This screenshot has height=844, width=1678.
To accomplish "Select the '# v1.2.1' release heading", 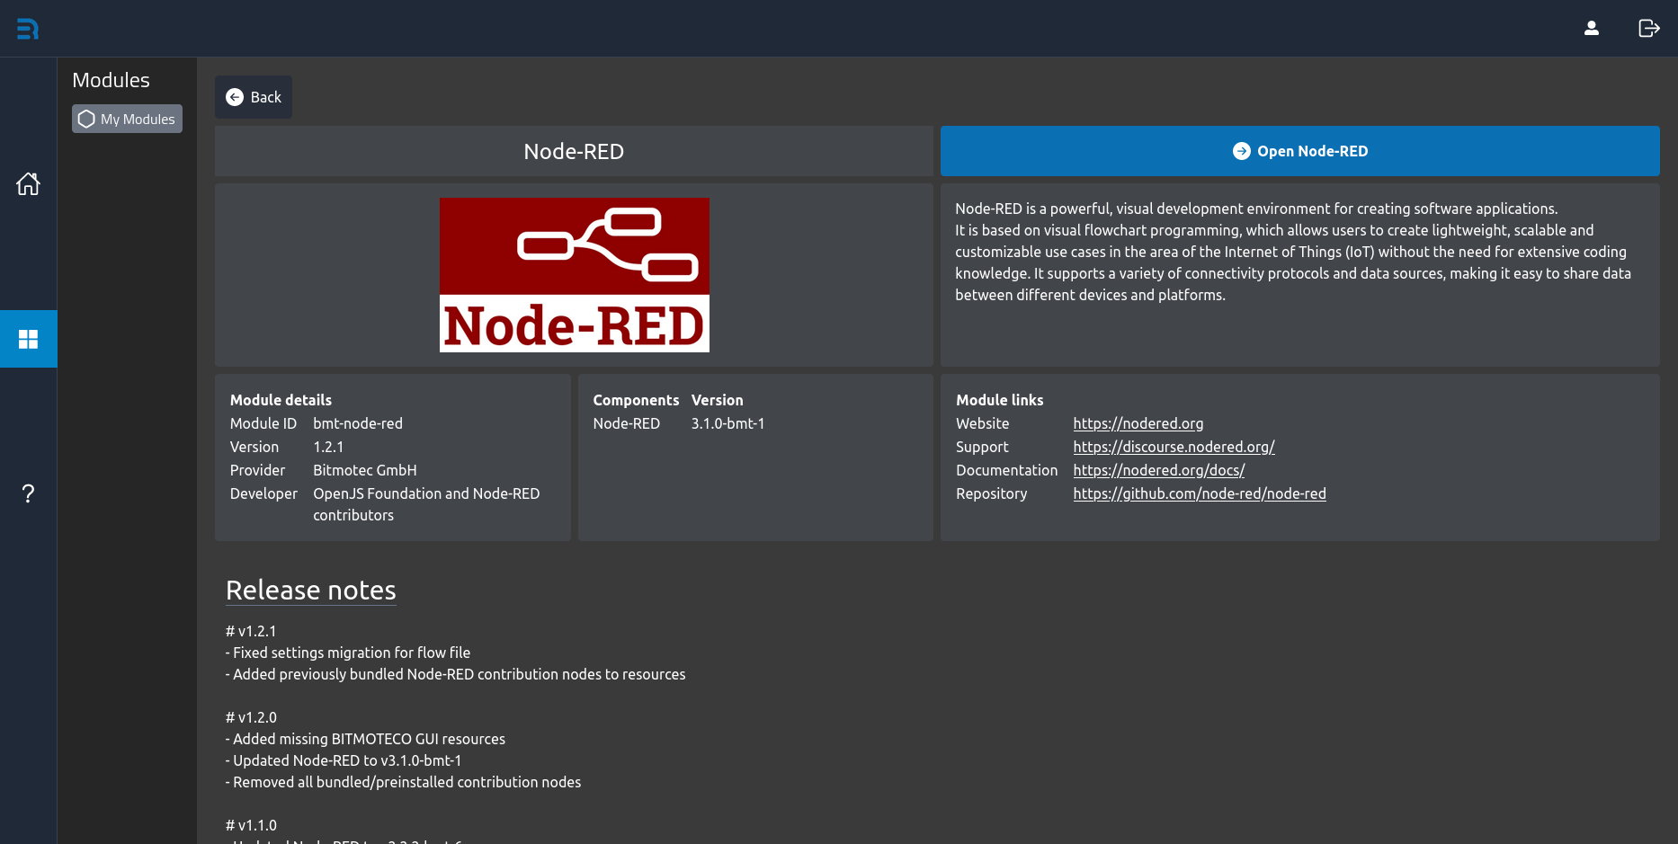I will tap(251, 631).
